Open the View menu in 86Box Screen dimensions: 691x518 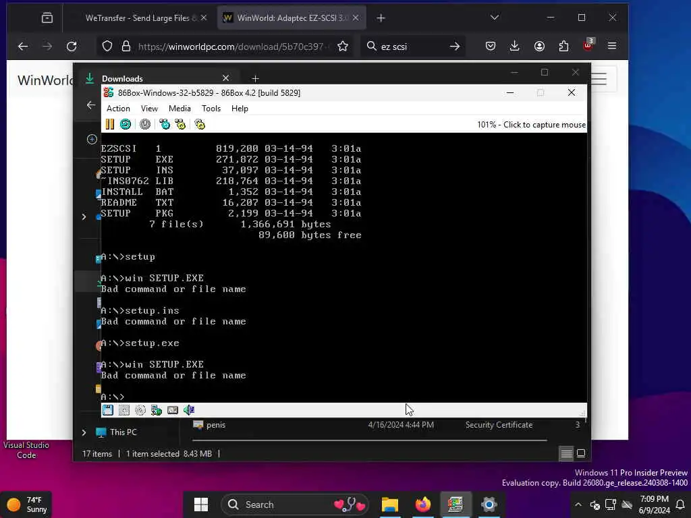pos(149,109)
